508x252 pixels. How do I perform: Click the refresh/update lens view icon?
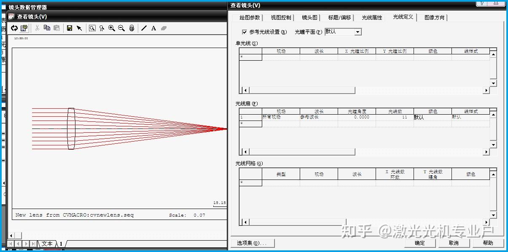14,28
